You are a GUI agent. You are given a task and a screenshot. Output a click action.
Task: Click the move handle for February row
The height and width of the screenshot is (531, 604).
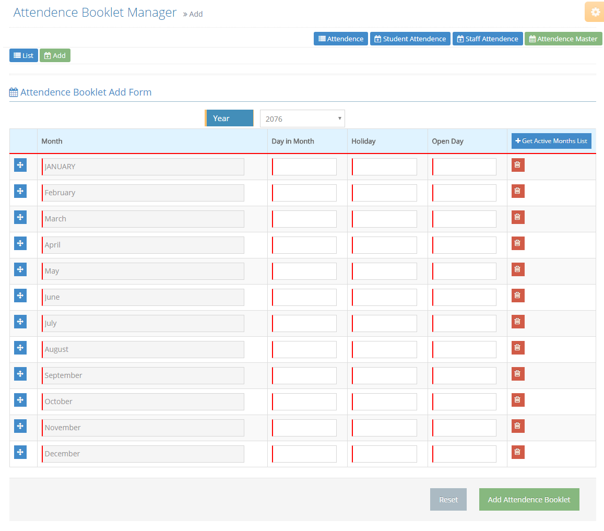pyautogui.click(x=20, y=191)
